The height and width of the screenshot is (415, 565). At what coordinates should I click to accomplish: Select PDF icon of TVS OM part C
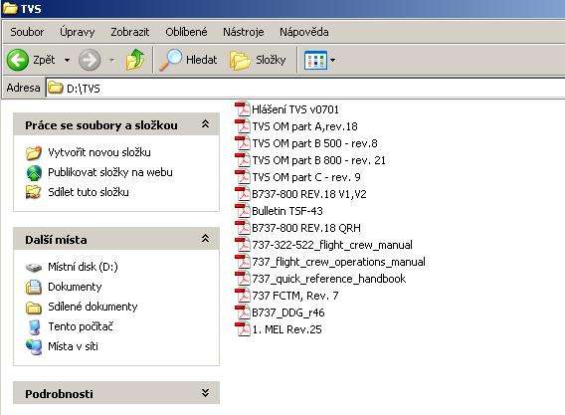click(243, 177)
